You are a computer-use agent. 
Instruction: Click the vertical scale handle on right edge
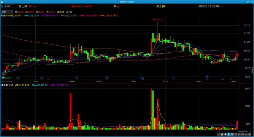[x=252, y=70]
